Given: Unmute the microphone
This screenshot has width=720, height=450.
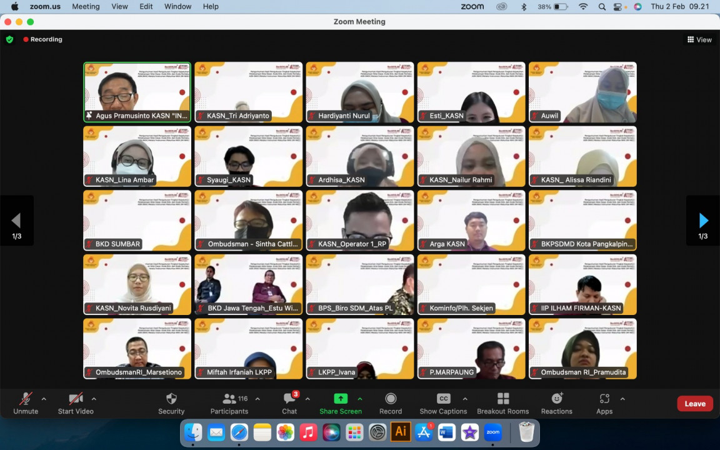Looking at the screenshot, I should click(x=26, y=399).
